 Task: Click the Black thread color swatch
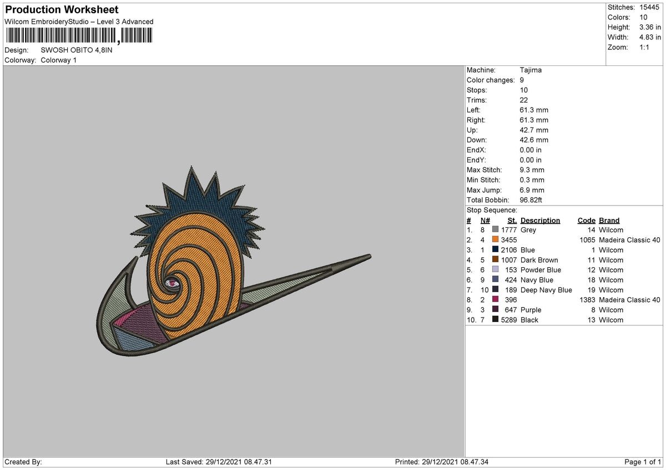coord(495,319)
